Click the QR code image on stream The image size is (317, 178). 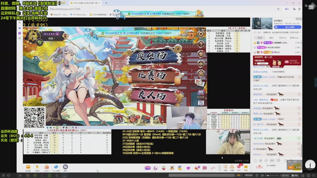click(x=34, y=117)
